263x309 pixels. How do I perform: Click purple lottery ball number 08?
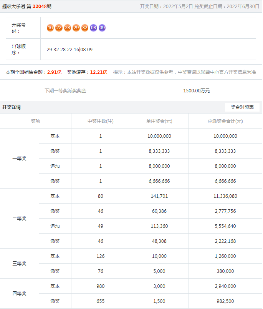pos(93,28)
